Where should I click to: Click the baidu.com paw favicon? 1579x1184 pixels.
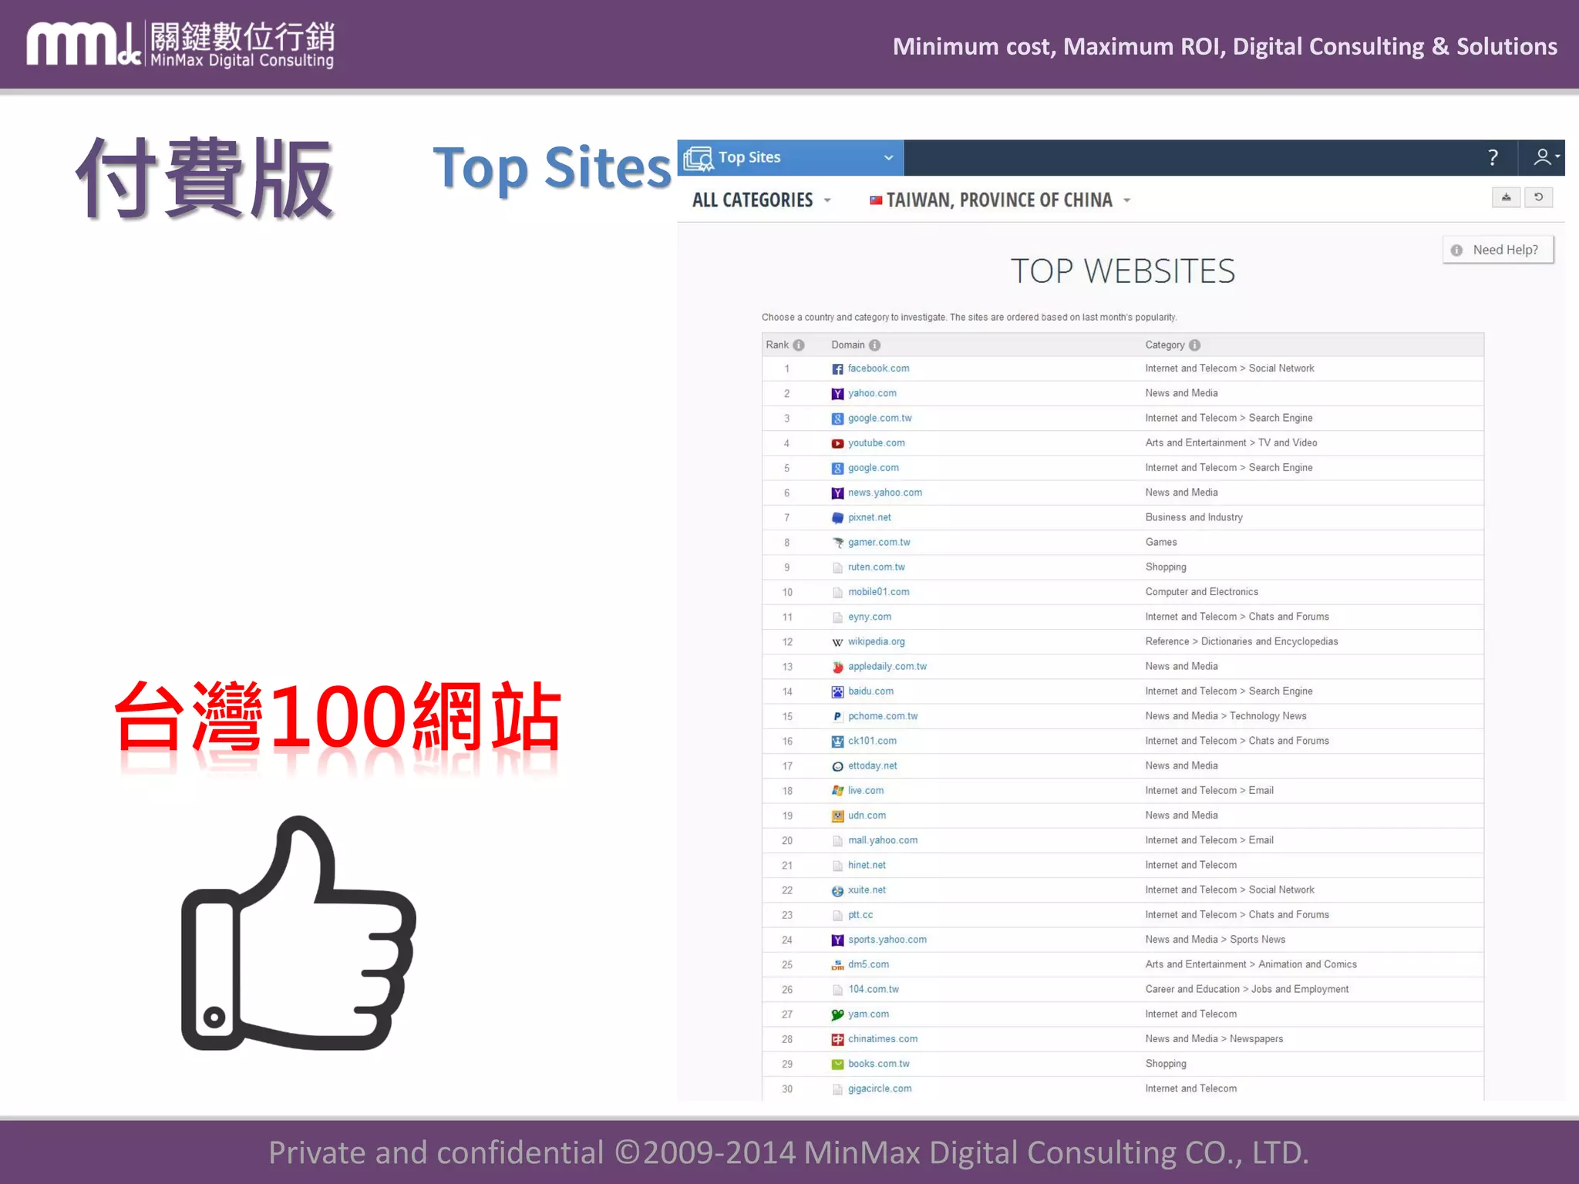click(x=837, y=691)
